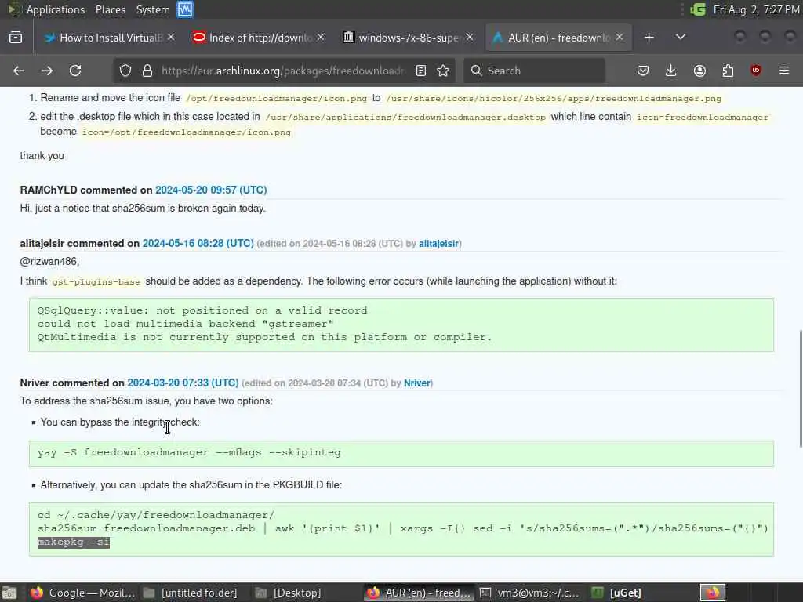803x602 pixels.
Task: Open RAMChYLD comment date 2024-05-20 09:57 link
Action: 211,190
